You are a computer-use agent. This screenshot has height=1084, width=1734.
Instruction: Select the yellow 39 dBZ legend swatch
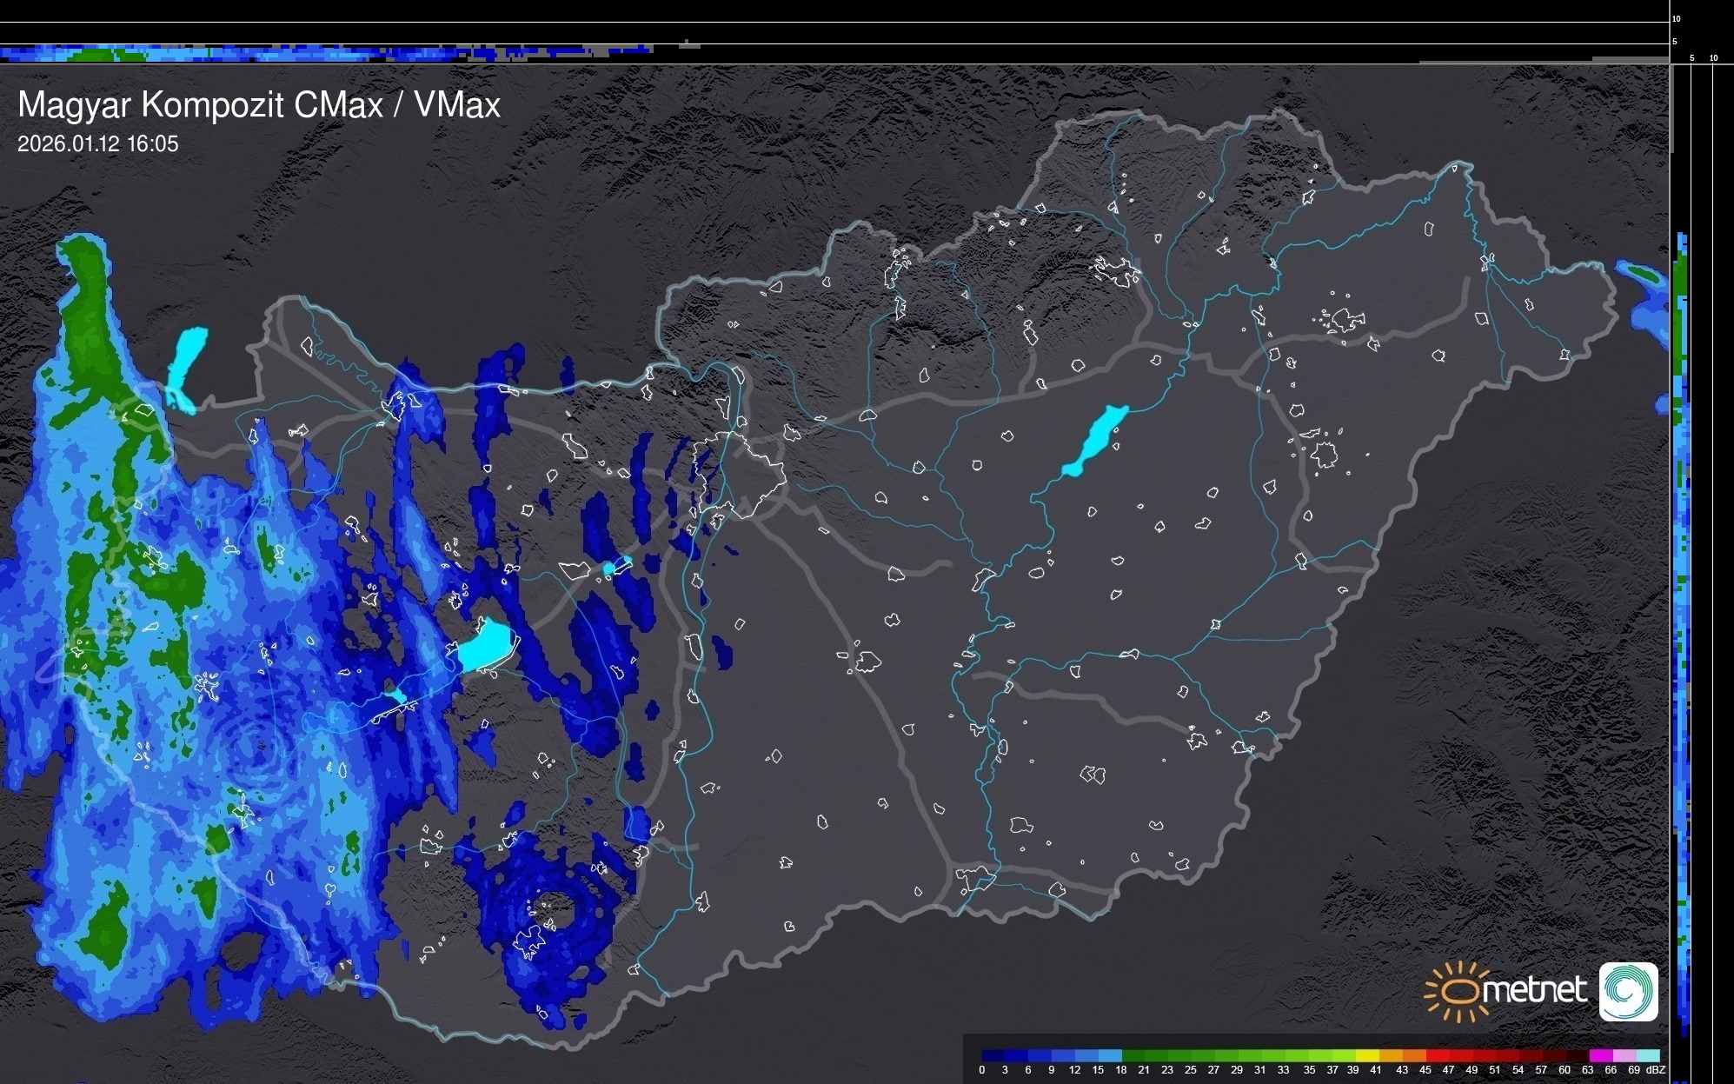pyautogui.click(x=1365, y=1055)
